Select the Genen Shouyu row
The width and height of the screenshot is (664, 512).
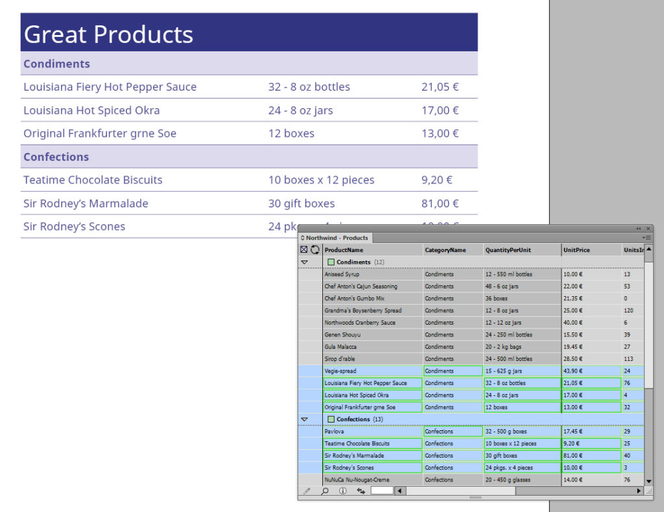(471, 334)
